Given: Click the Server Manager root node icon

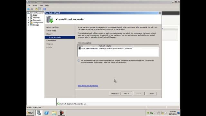Looking at the screenshot, I should (x=28, y=13).
